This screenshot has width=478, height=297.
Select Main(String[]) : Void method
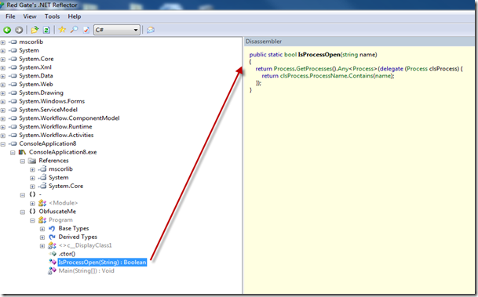(x=86, y=271)
